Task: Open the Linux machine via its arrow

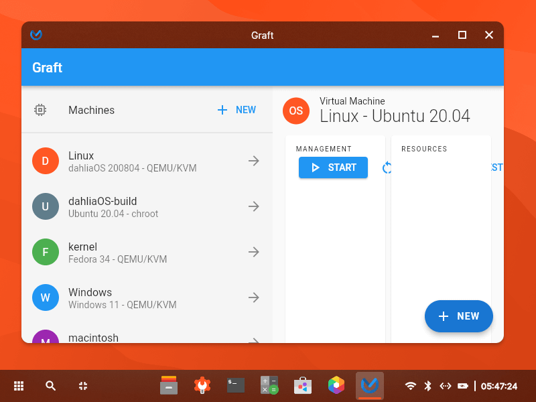Action: coord(254,161)
